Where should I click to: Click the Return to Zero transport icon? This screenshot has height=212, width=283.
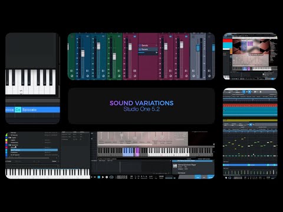[95, 177]
